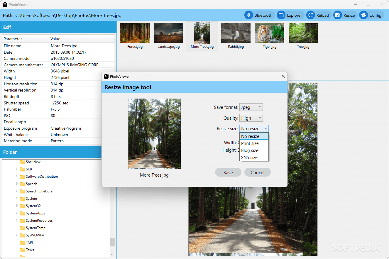Open PhotoViewer Config settings
Viewport: 389px width, 259px height.
point(371,15)
